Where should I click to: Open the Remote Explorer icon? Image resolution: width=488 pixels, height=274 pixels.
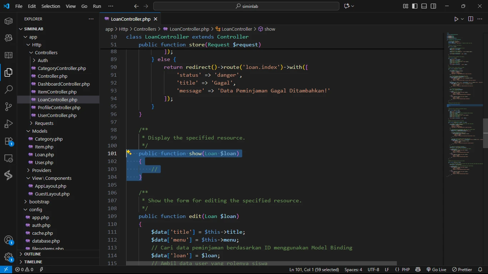coord(9,158)
